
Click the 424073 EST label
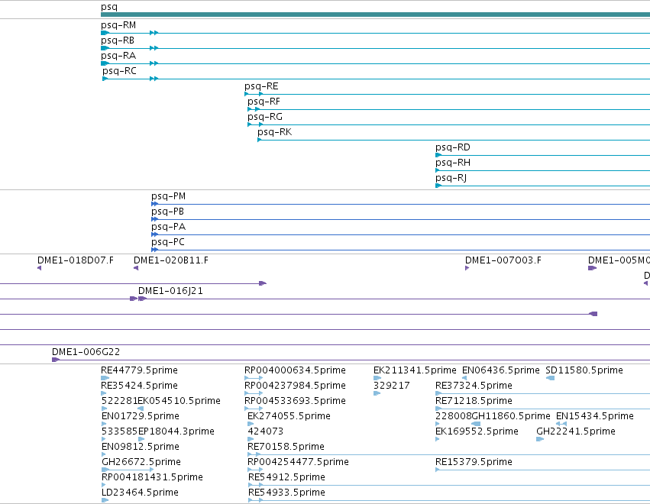pyautogui.click(x=265, y=431)
